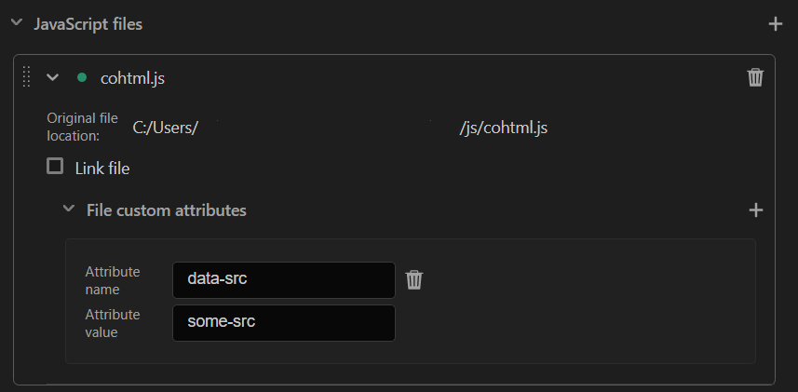
Task: Focus the Attribute value field with some-src
Action: tap(284, 323)
